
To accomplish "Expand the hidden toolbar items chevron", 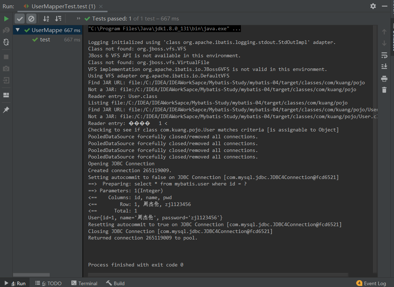I will pyautogui.click(x=79, y=18).
